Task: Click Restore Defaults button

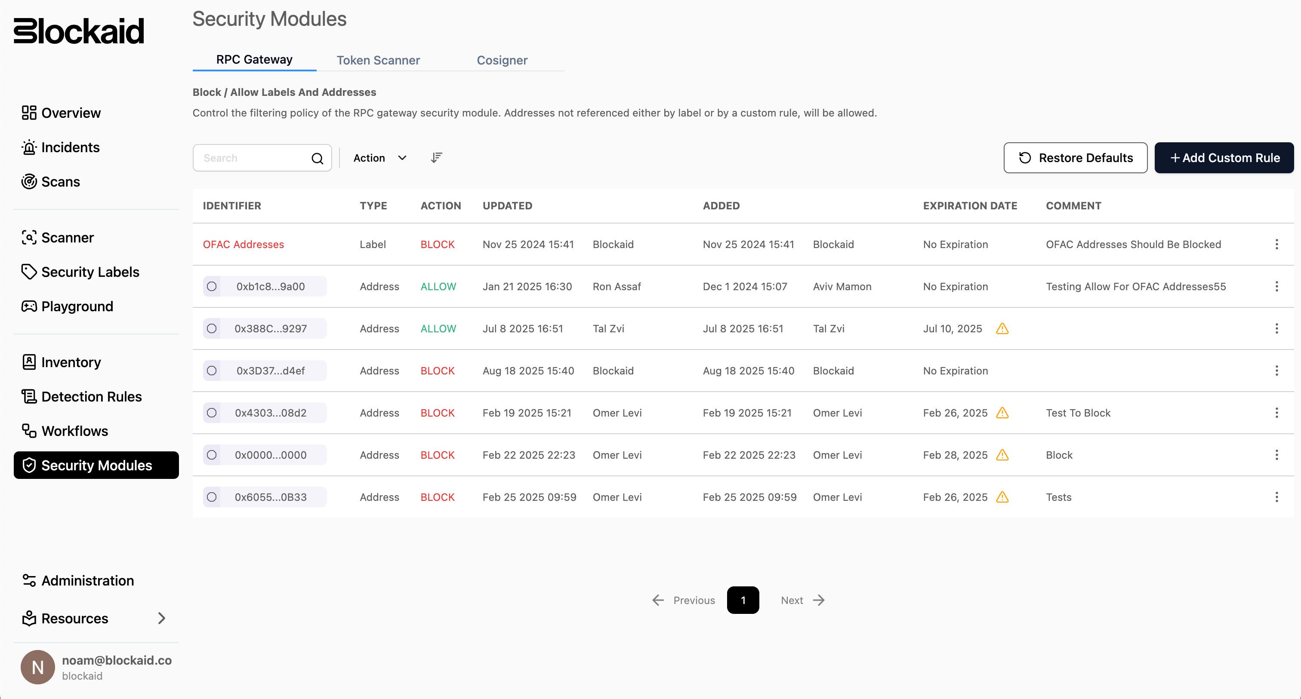Action: (1075, 157)
